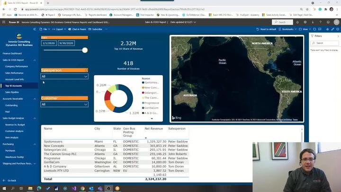Viewport: 341px width, 192px height.
Task: Click Subscribe in the toolbar
Action: pyautogui.click(x=95, y=29)
